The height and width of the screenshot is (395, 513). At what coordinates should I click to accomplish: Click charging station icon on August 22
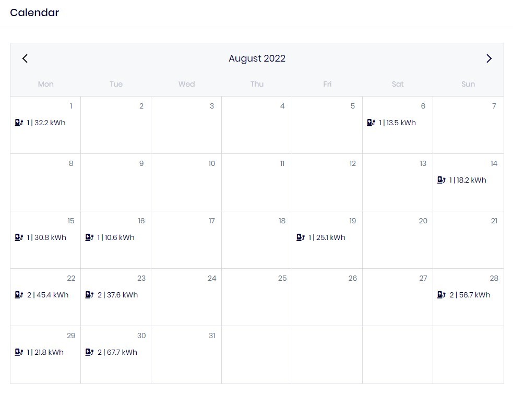(19, 295)
